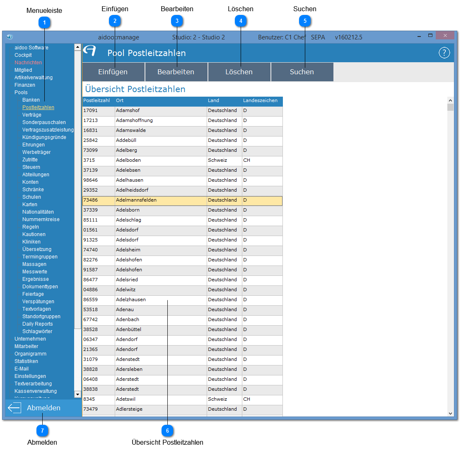The height and width of the screenshot is (453, 461).
Task: Collapse the Pools menu entry
Action: 21,93
